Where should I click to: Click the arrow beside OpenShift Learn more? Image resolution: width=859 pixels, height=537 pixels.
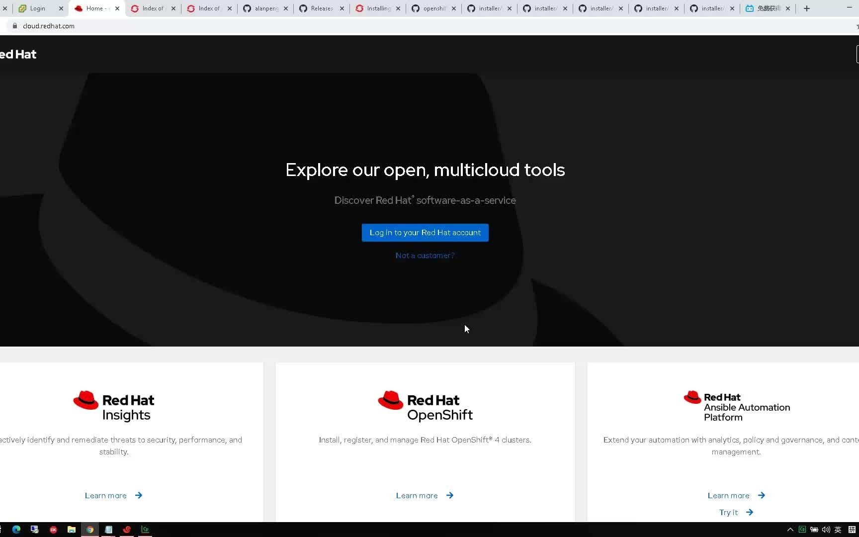(450, 495)
